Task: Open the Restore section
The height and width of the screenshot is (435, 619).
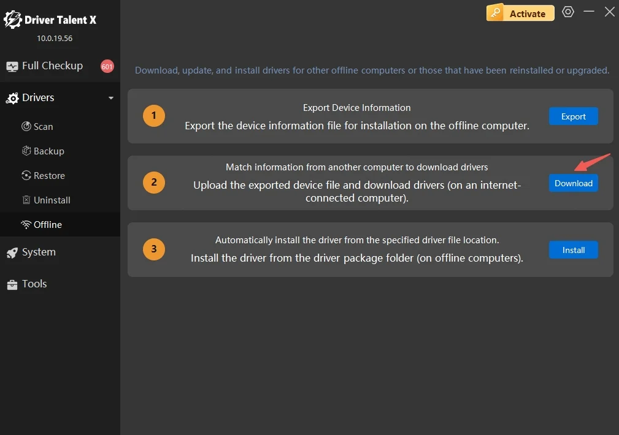Action: click(60, 175)
